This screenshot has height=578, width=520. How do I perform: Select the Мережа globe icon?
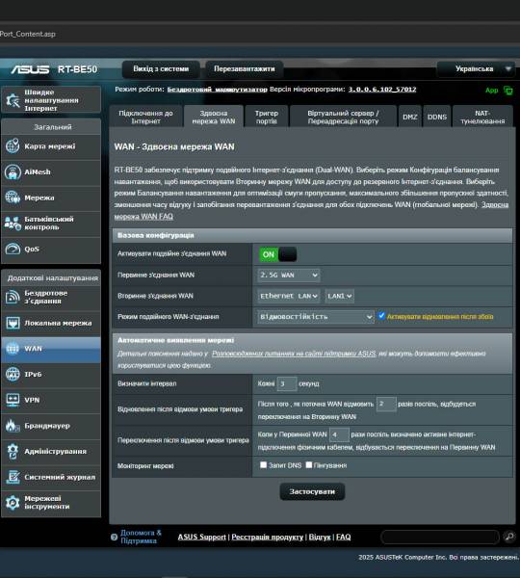(x=13, y=197)
